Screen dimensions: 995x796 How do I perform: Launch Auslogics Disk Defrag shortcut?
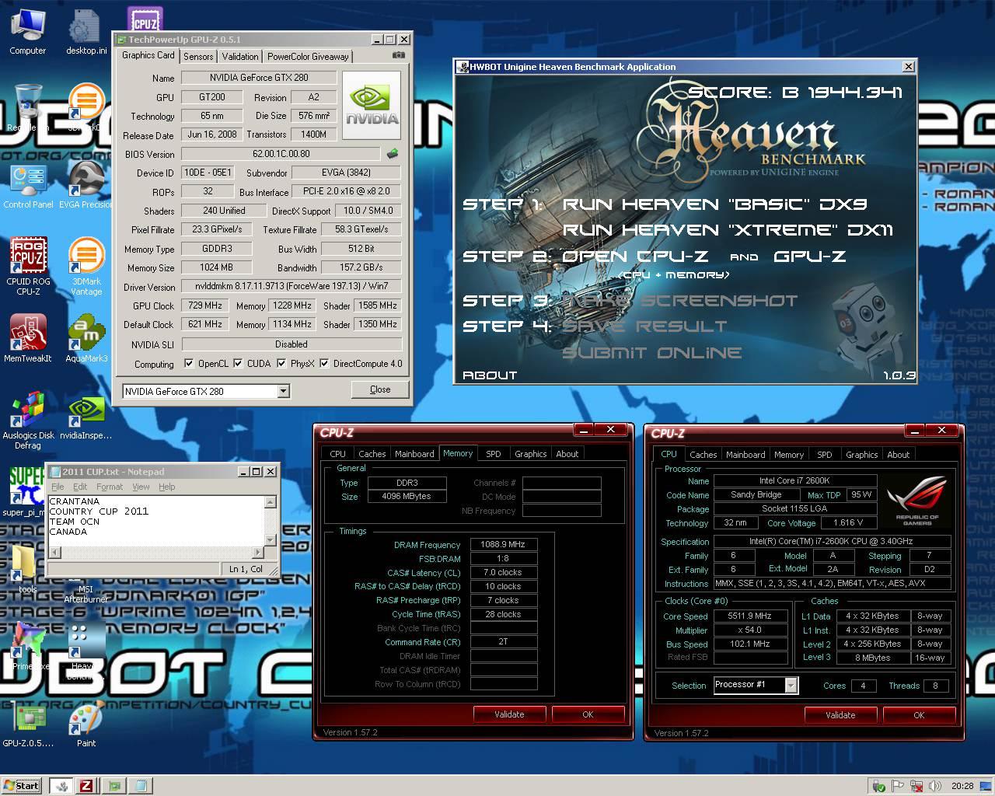[x=28, y=420]
